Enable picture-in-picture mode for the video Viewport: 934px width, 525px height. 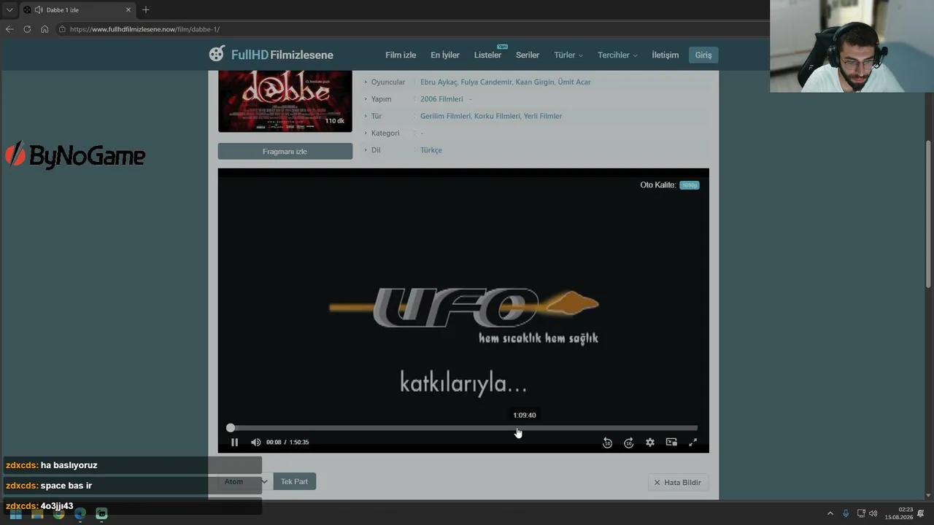671,442
